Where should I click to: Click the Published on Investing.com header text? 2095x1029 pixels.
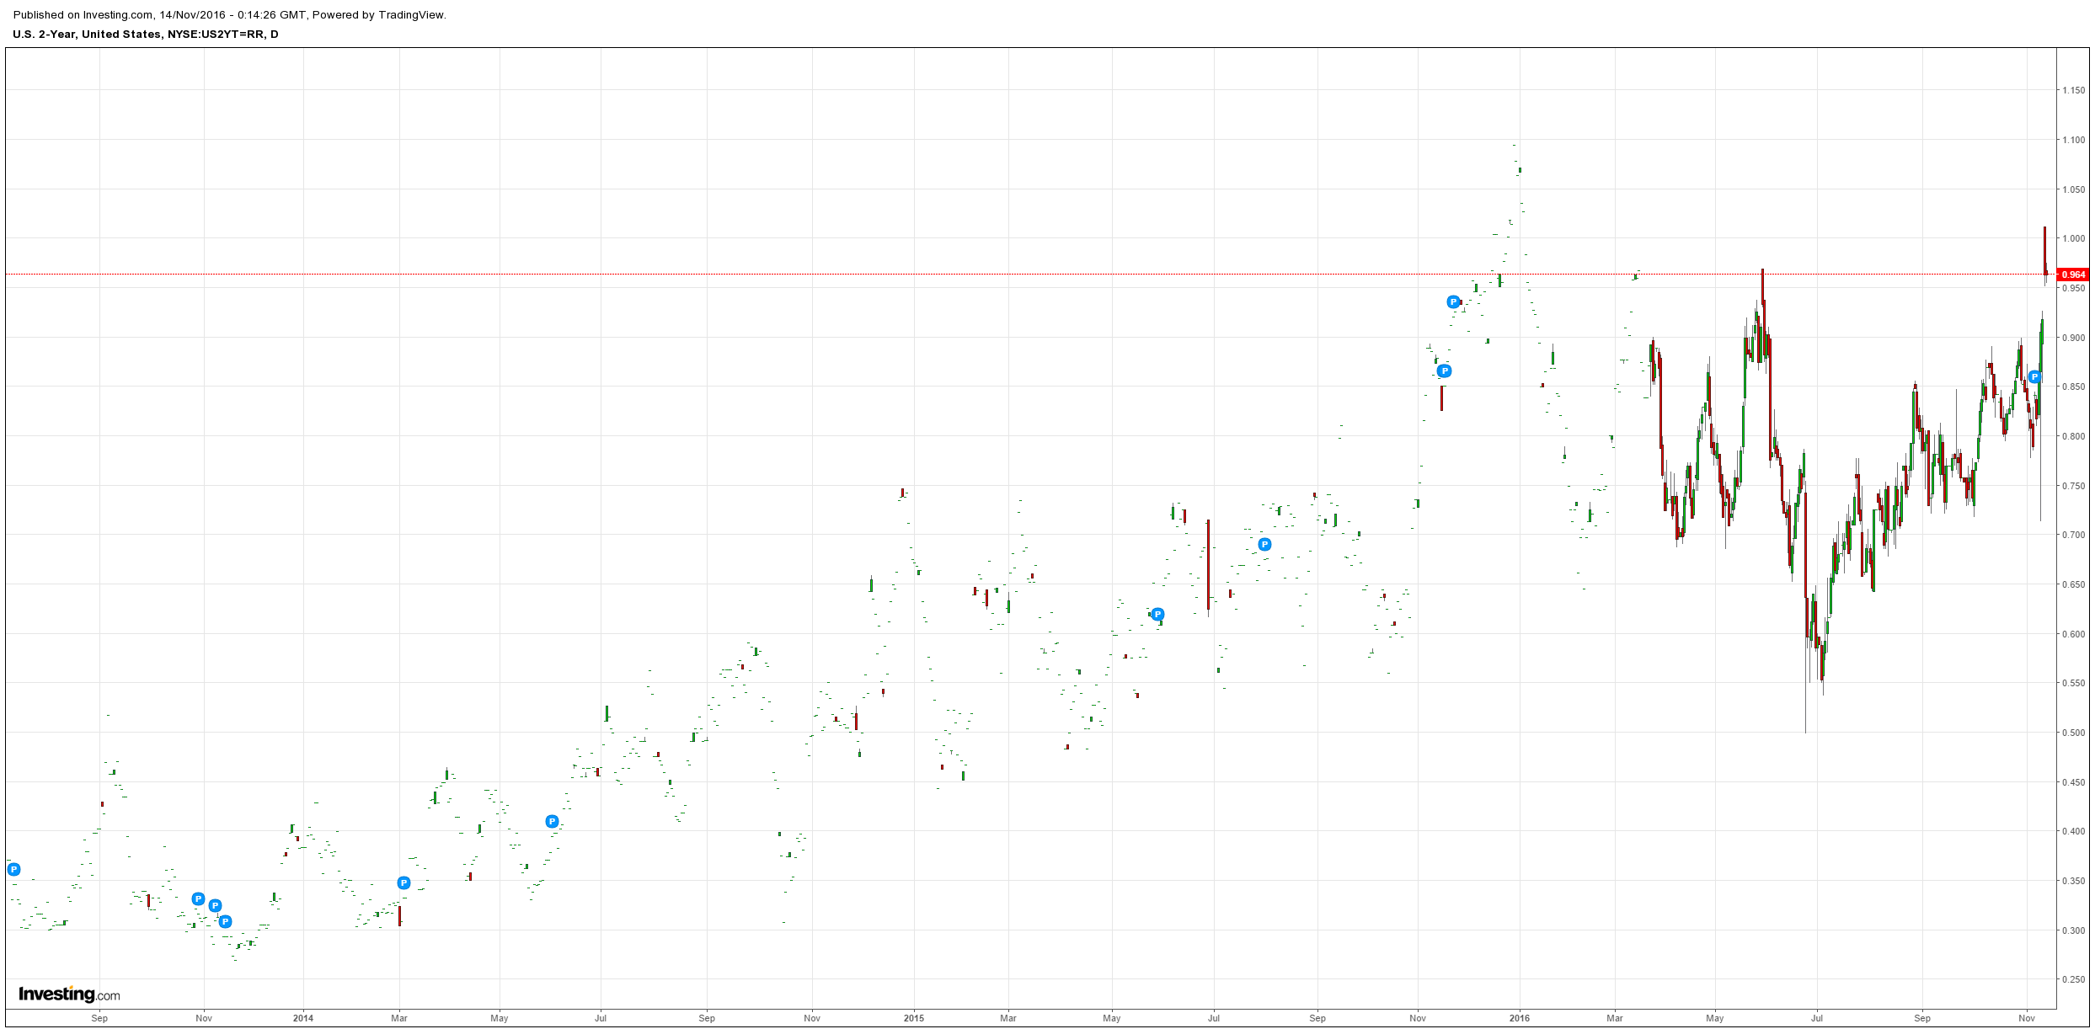230,14
